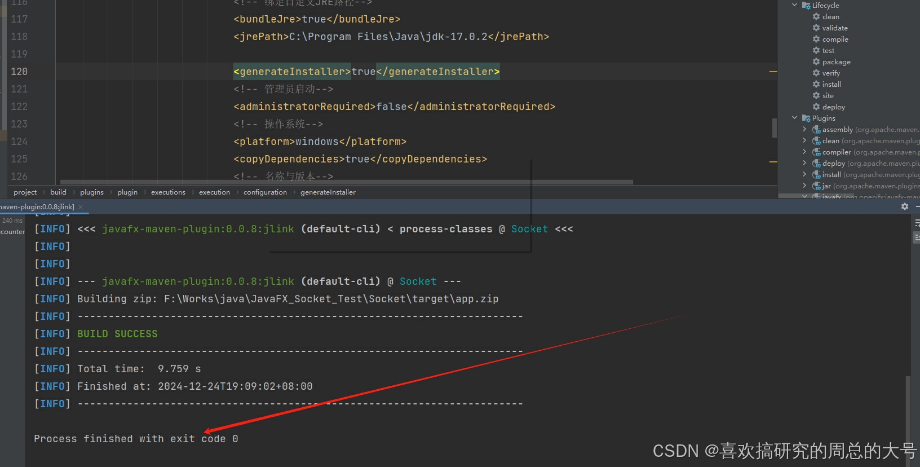The width and height of the screenshot is (920, 467).
Task: Click the compile lifecycle gear icon
Action: pos(816,39)
